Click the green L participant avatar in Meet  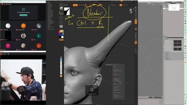pos(39,36)
